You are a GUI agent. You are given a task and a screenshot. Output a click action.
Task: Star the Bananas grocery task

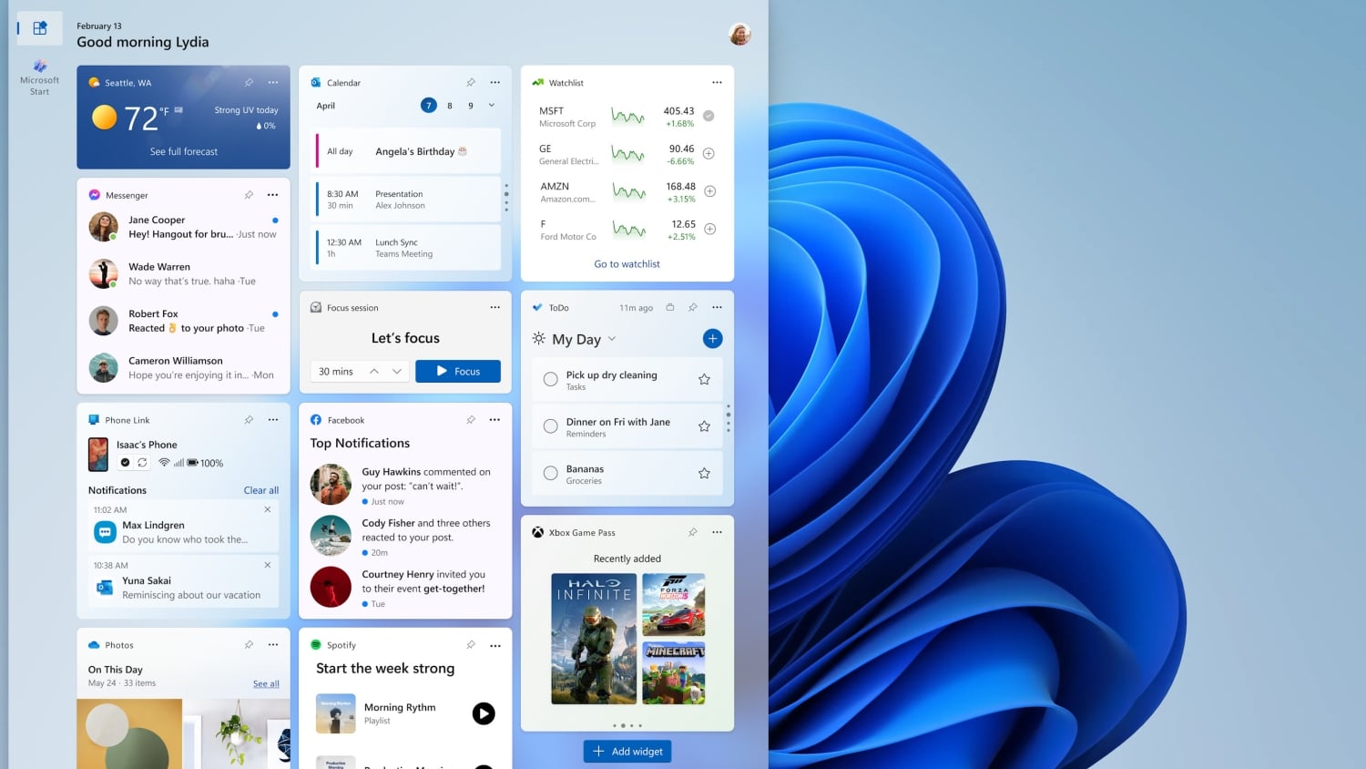703,473
